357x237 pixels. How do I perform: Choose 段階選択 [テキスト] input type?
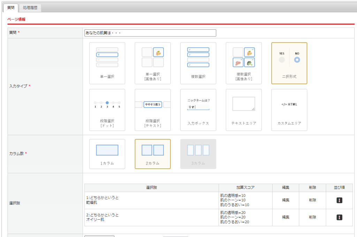tap(153, 110)
